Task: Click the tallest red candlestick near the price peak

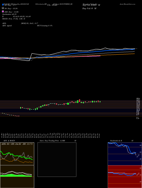Action: click(80, 101)
